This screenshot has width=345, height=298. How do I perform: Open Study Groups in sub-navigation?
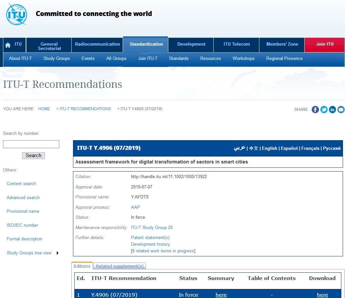coord(57,59)
